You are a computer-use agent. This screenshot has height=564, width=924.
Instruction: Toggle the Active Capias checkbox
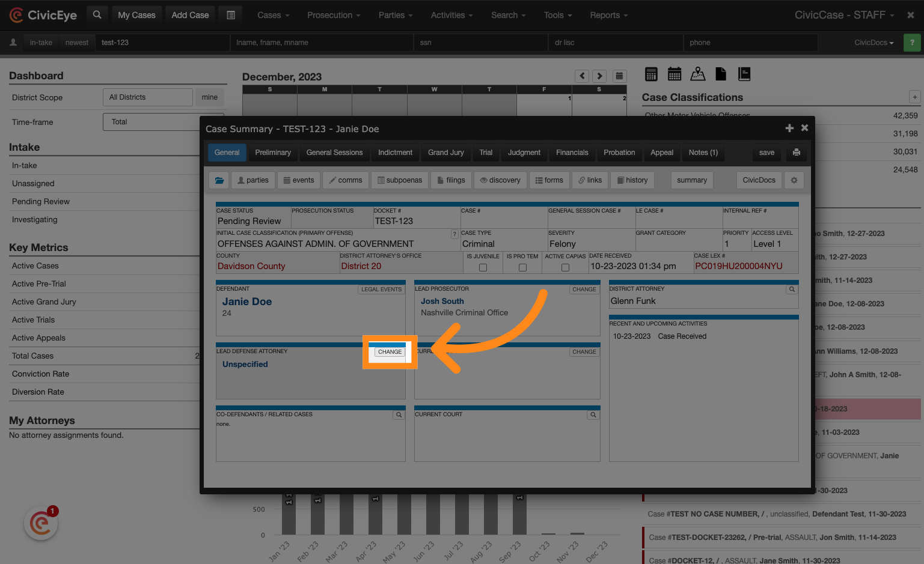coord(565,267)
